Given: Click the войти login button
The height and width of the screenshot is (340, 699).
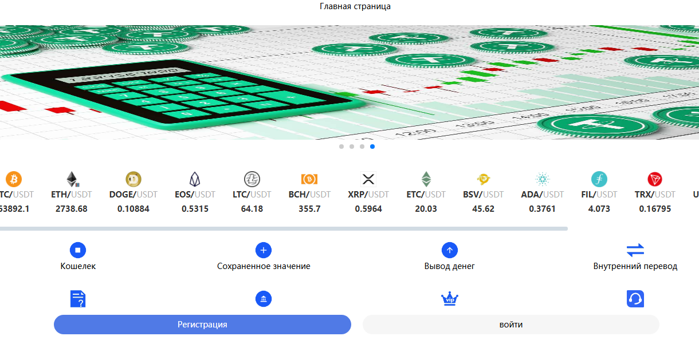Looking at the screenshot, I should pyautogui.click(x=511, y=325).
